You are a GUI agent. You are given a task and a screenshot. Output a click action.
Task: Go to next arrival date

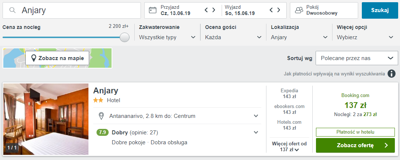coord(214,10)
